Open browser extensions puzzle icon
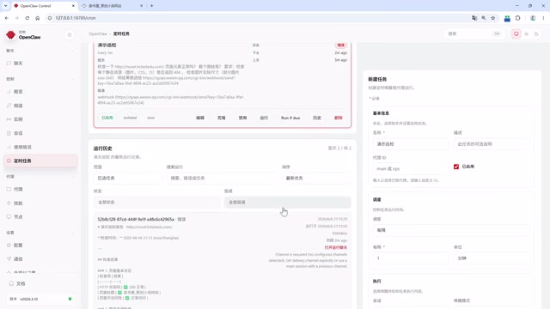 click(x=517, y=18)
